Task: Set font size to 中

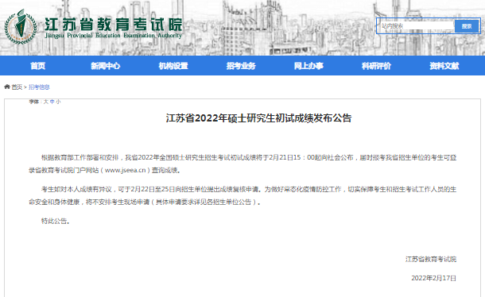Action: coord(52,102)
